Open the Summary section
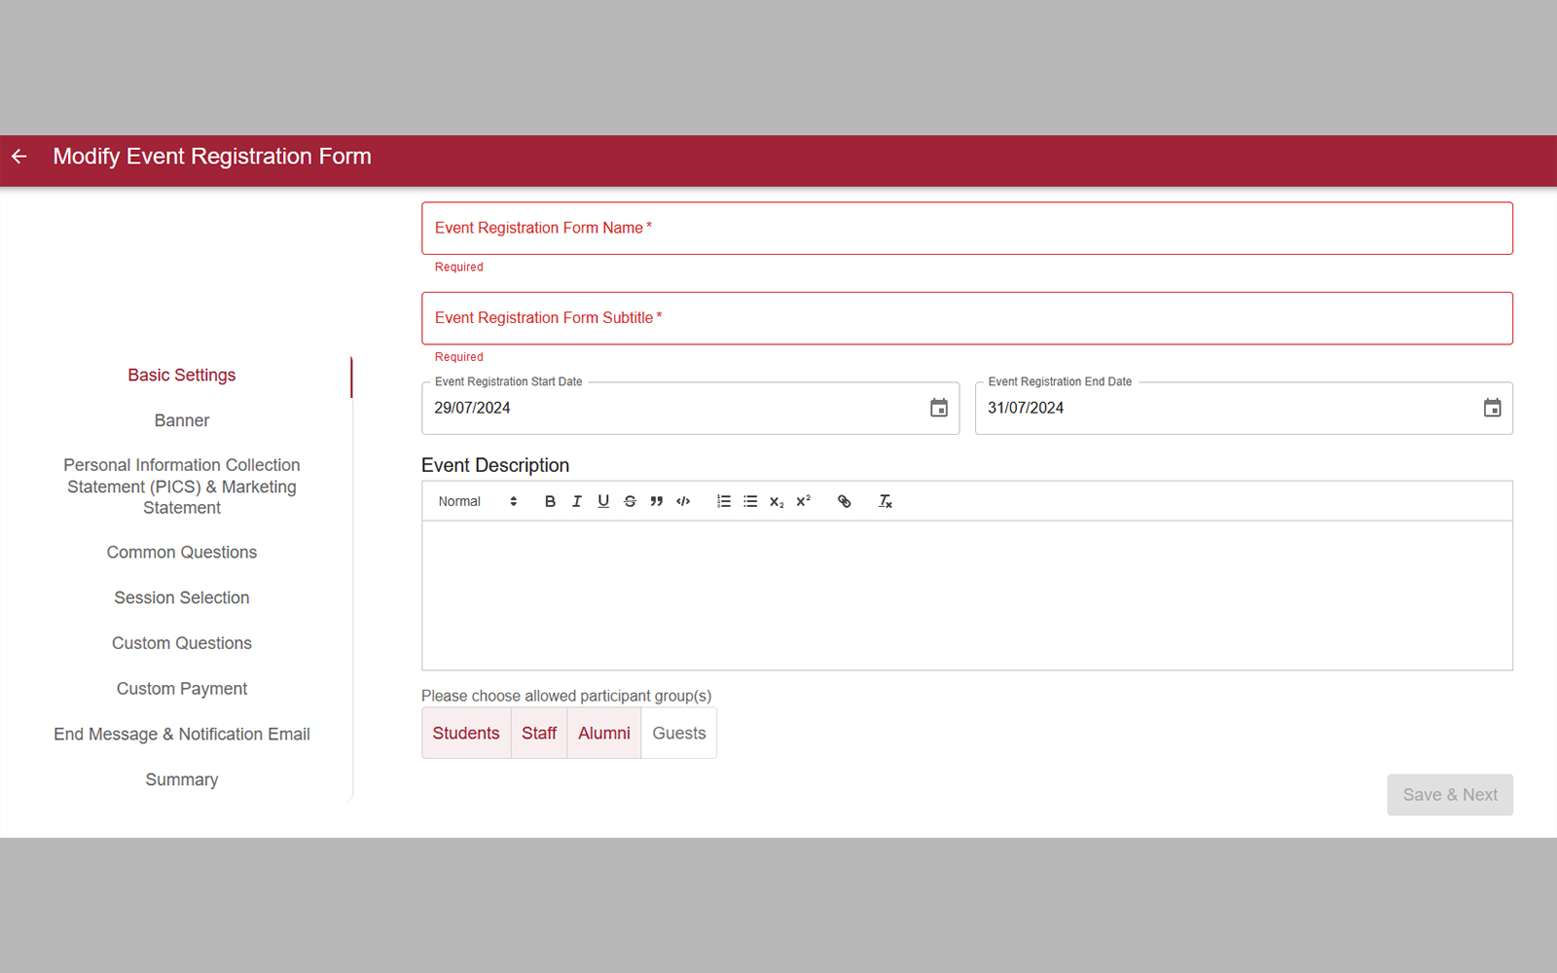 point(182,779)
